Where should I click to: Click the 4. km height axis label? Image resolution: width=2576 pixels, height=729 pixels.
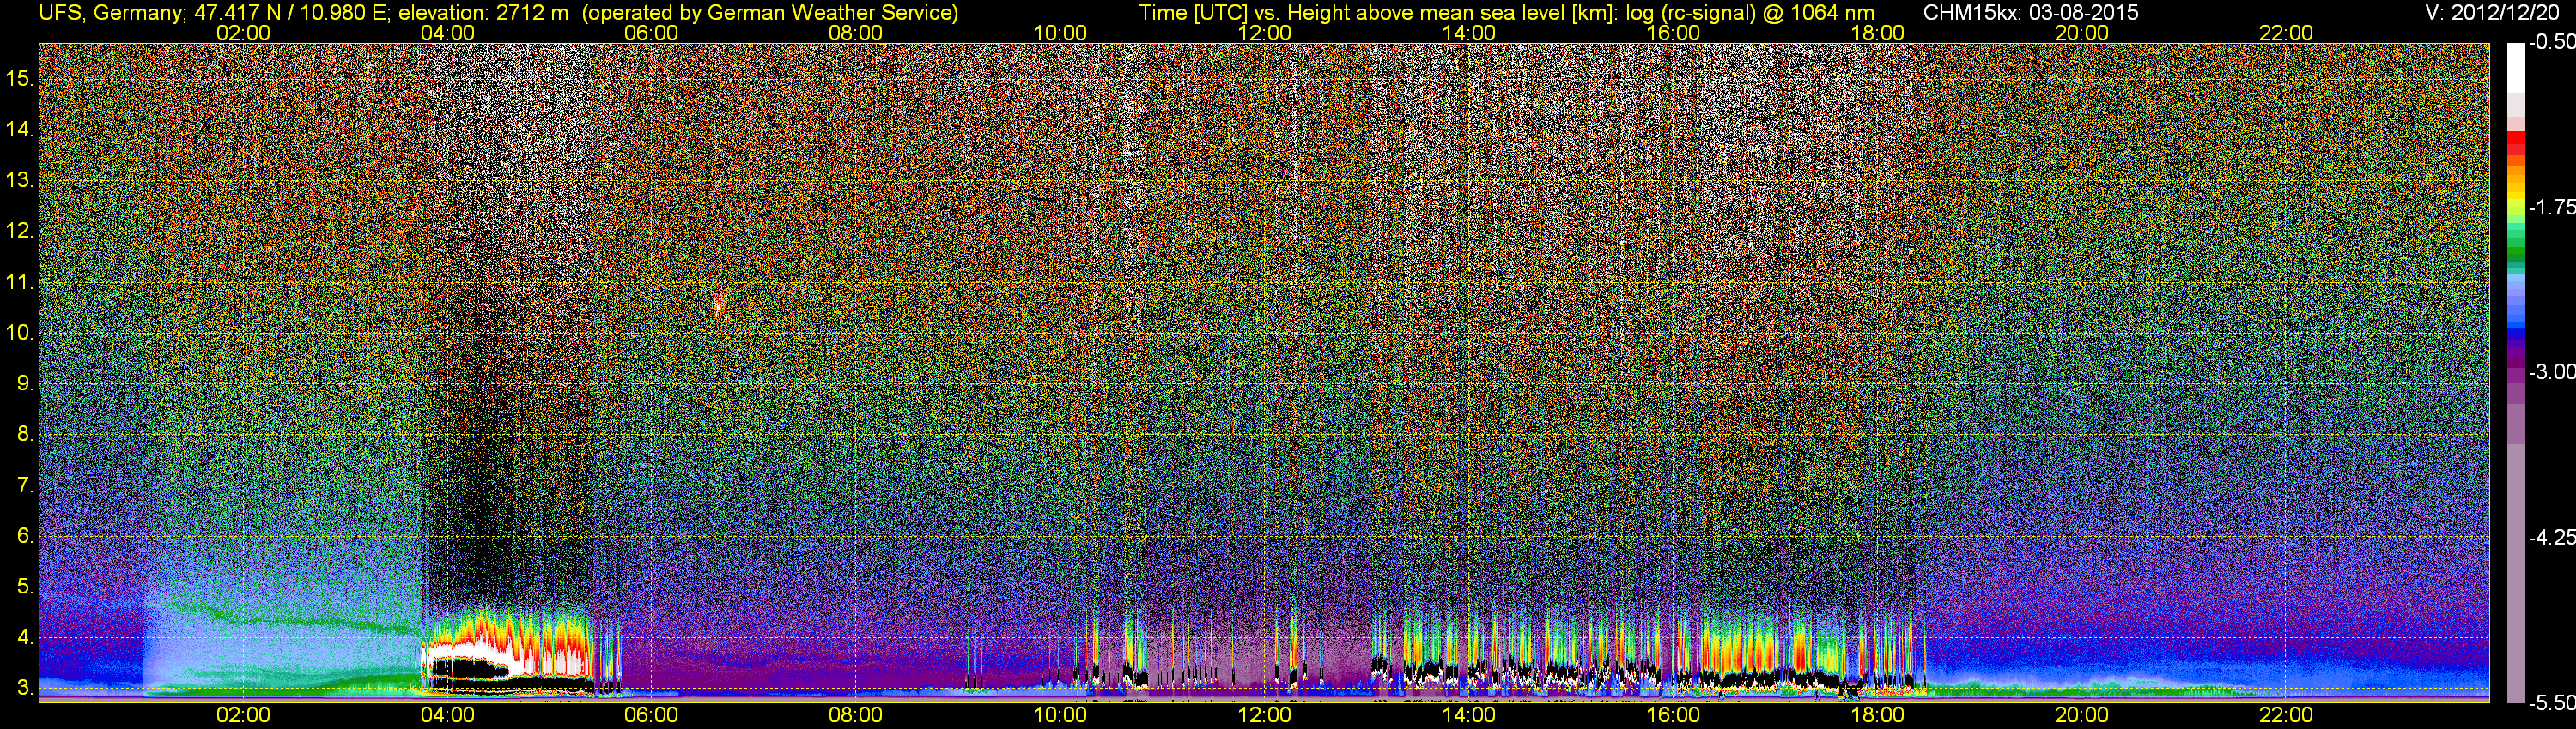[x=25, y=637]
